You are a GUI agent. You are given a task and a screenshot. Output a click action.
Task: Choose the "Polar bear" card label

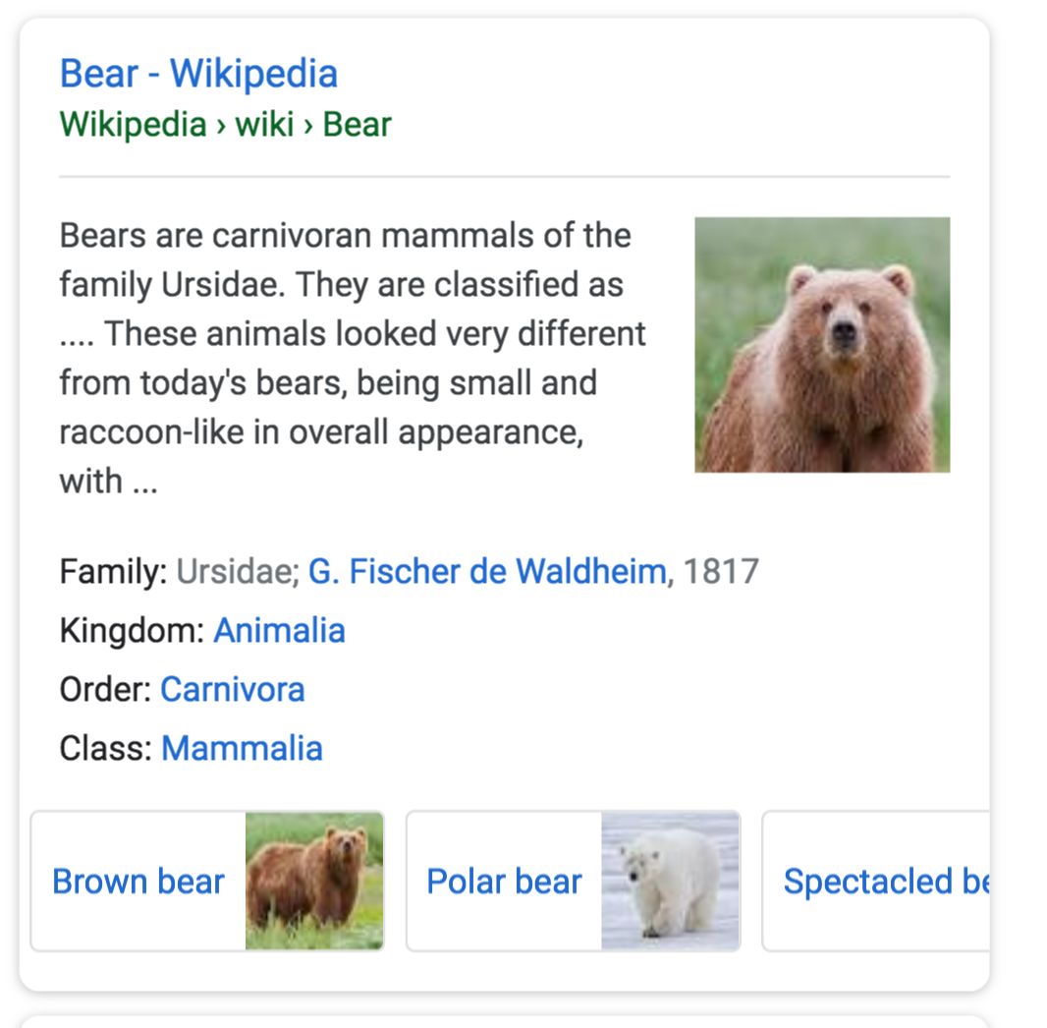504,882
